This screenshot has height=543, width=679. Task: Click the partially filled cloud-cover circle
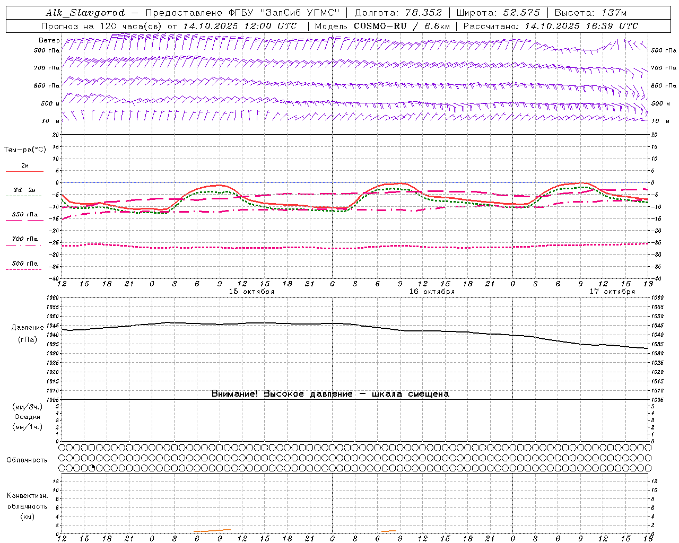[x=93, y=468]
